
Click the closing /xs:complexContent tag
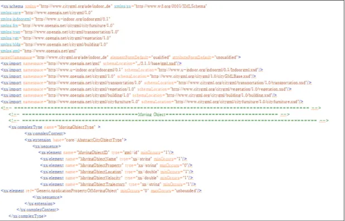(38, 209)
